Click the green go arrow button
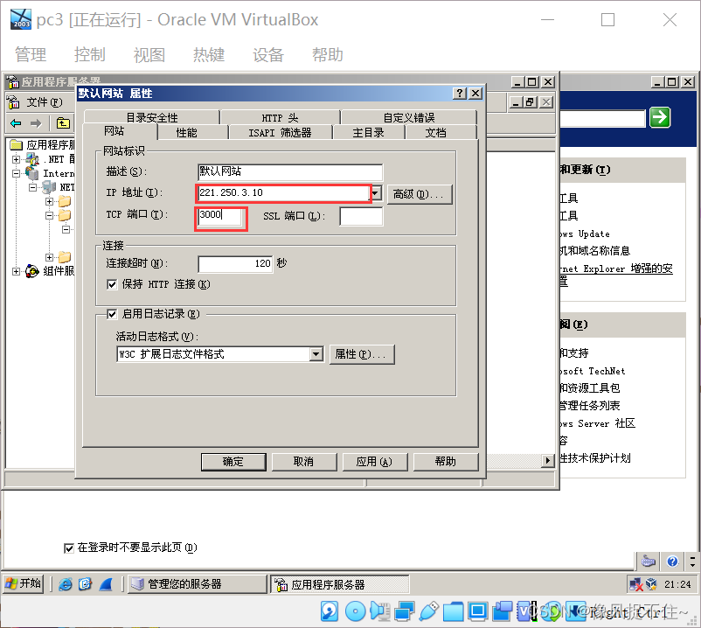The width and height of the screenshot is (701, 628). pyautogui.click(x=660, y=117)
